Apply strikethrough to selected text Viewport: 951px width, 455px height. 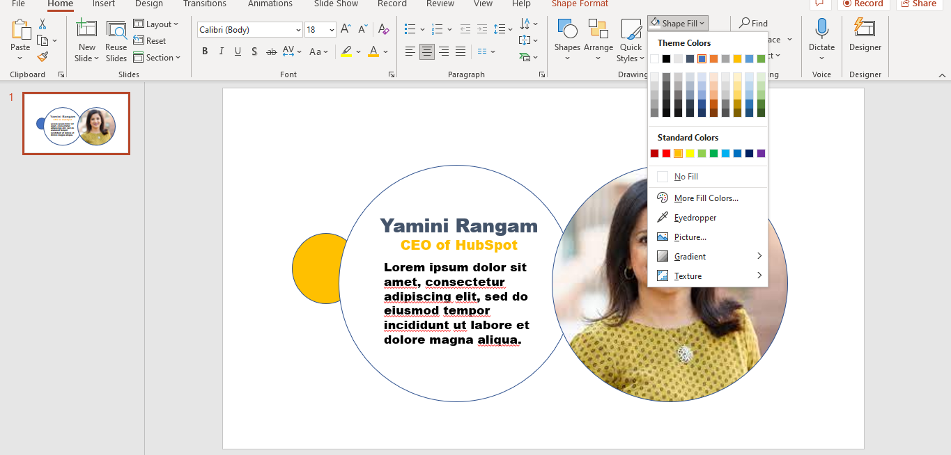click(x=271, y=51)
